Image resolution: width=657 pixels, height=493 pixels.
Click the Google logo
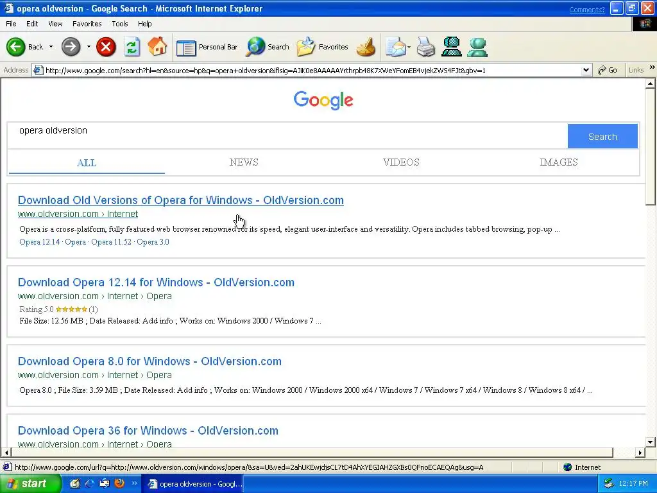tap(323, 101)
